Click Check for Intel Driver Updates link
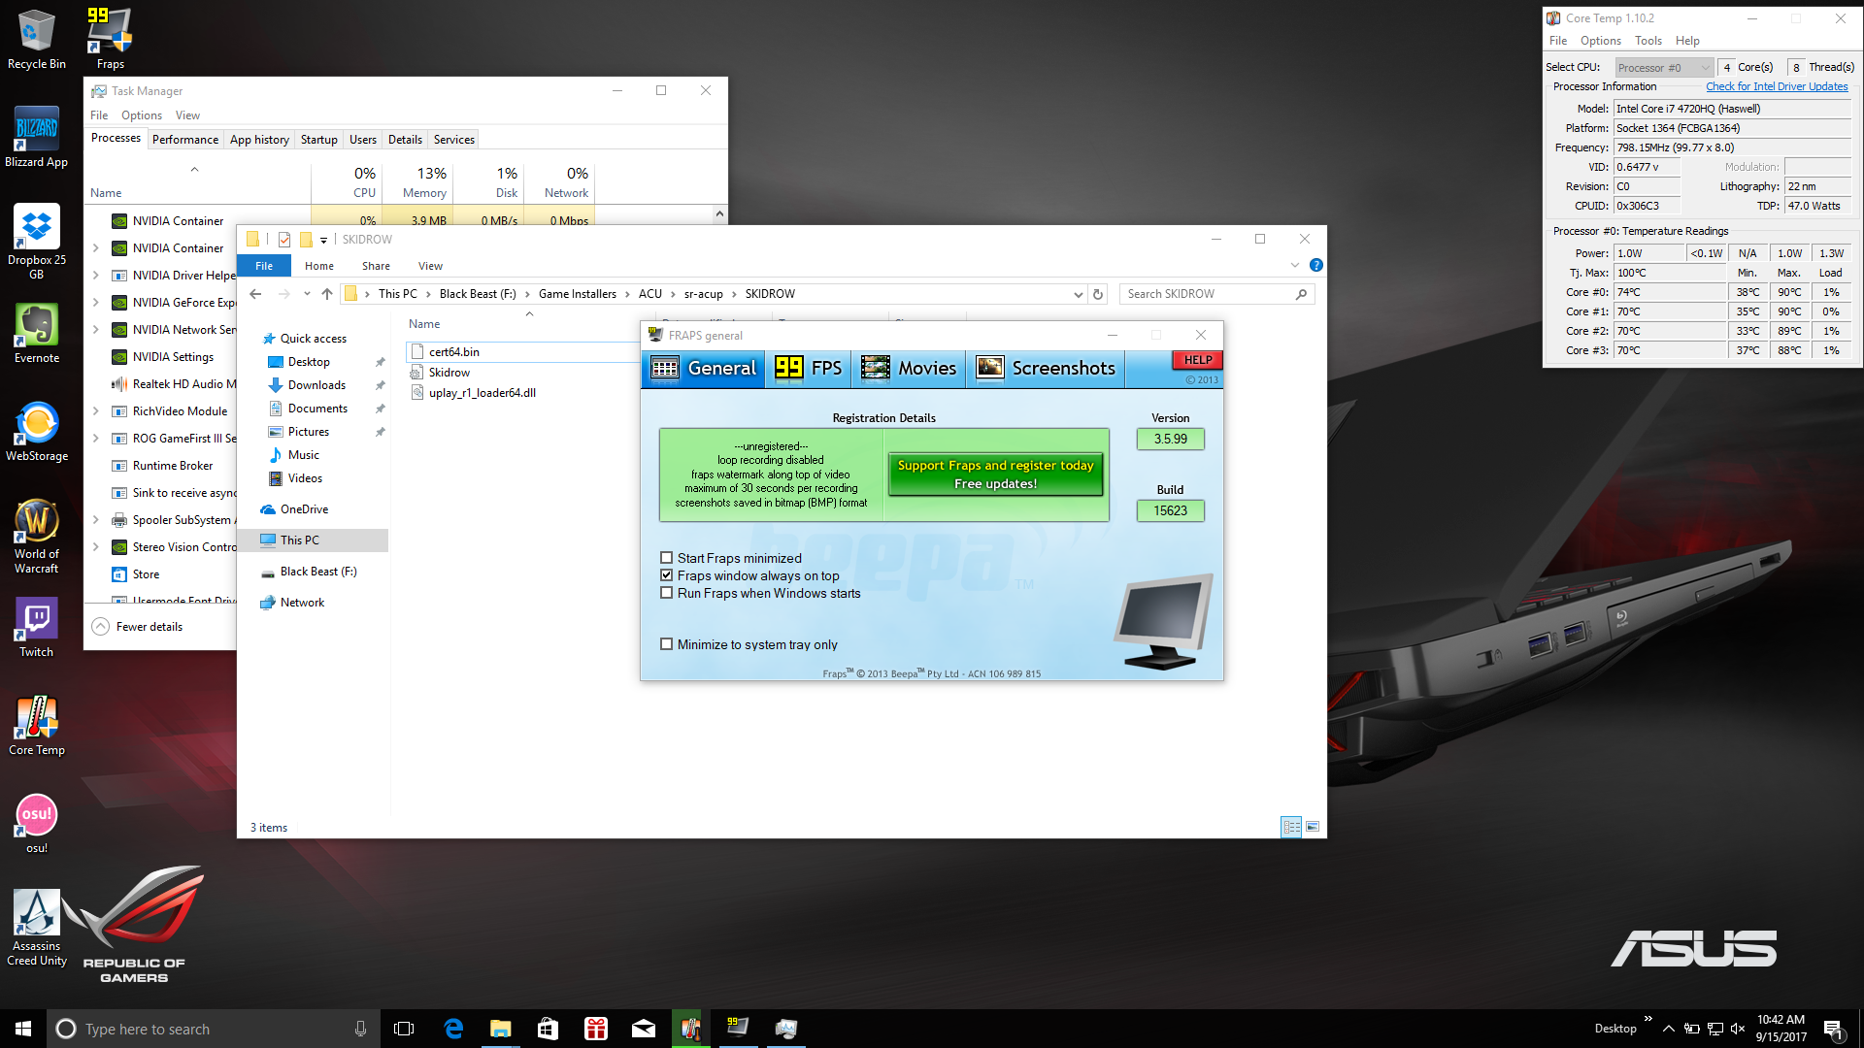Image resolution: width=1864 pixels, height=1048 pixels. point(1777,86)
